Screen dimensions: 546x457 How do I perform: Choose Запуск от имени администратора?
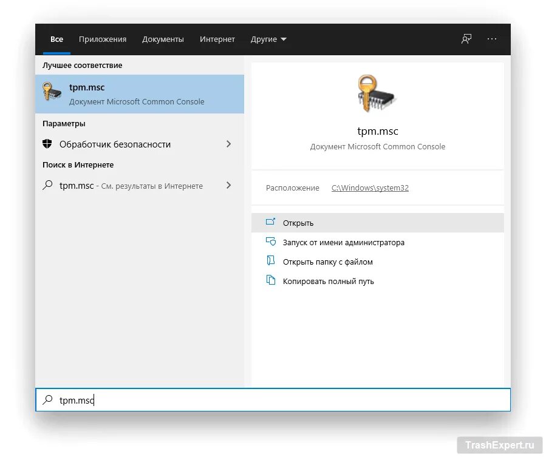[x=378, y=242]
